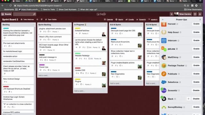Enable the MailChimp power-up

[196, 57]
